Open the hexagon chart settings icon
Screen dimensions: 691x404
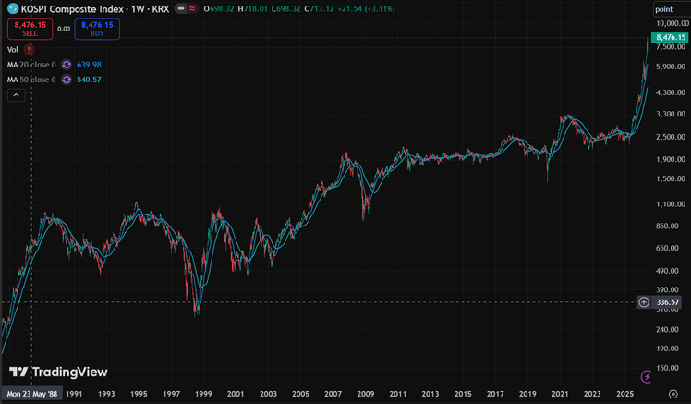tap(673, 394)
